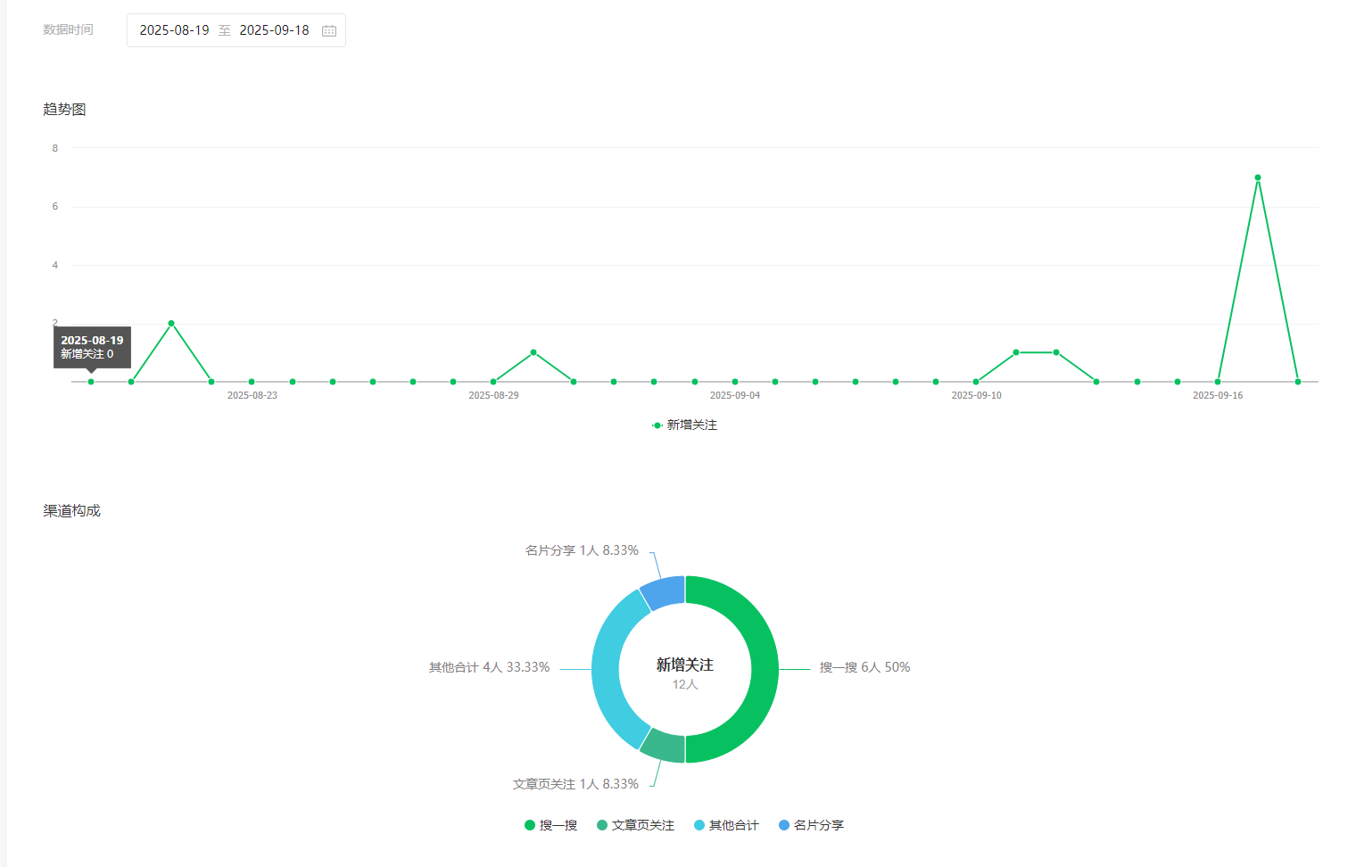The width and height of the screenshot is (1364, 867).
Task: Click label 其他合计 4人 33.33%
Action: tap(489, 667)
